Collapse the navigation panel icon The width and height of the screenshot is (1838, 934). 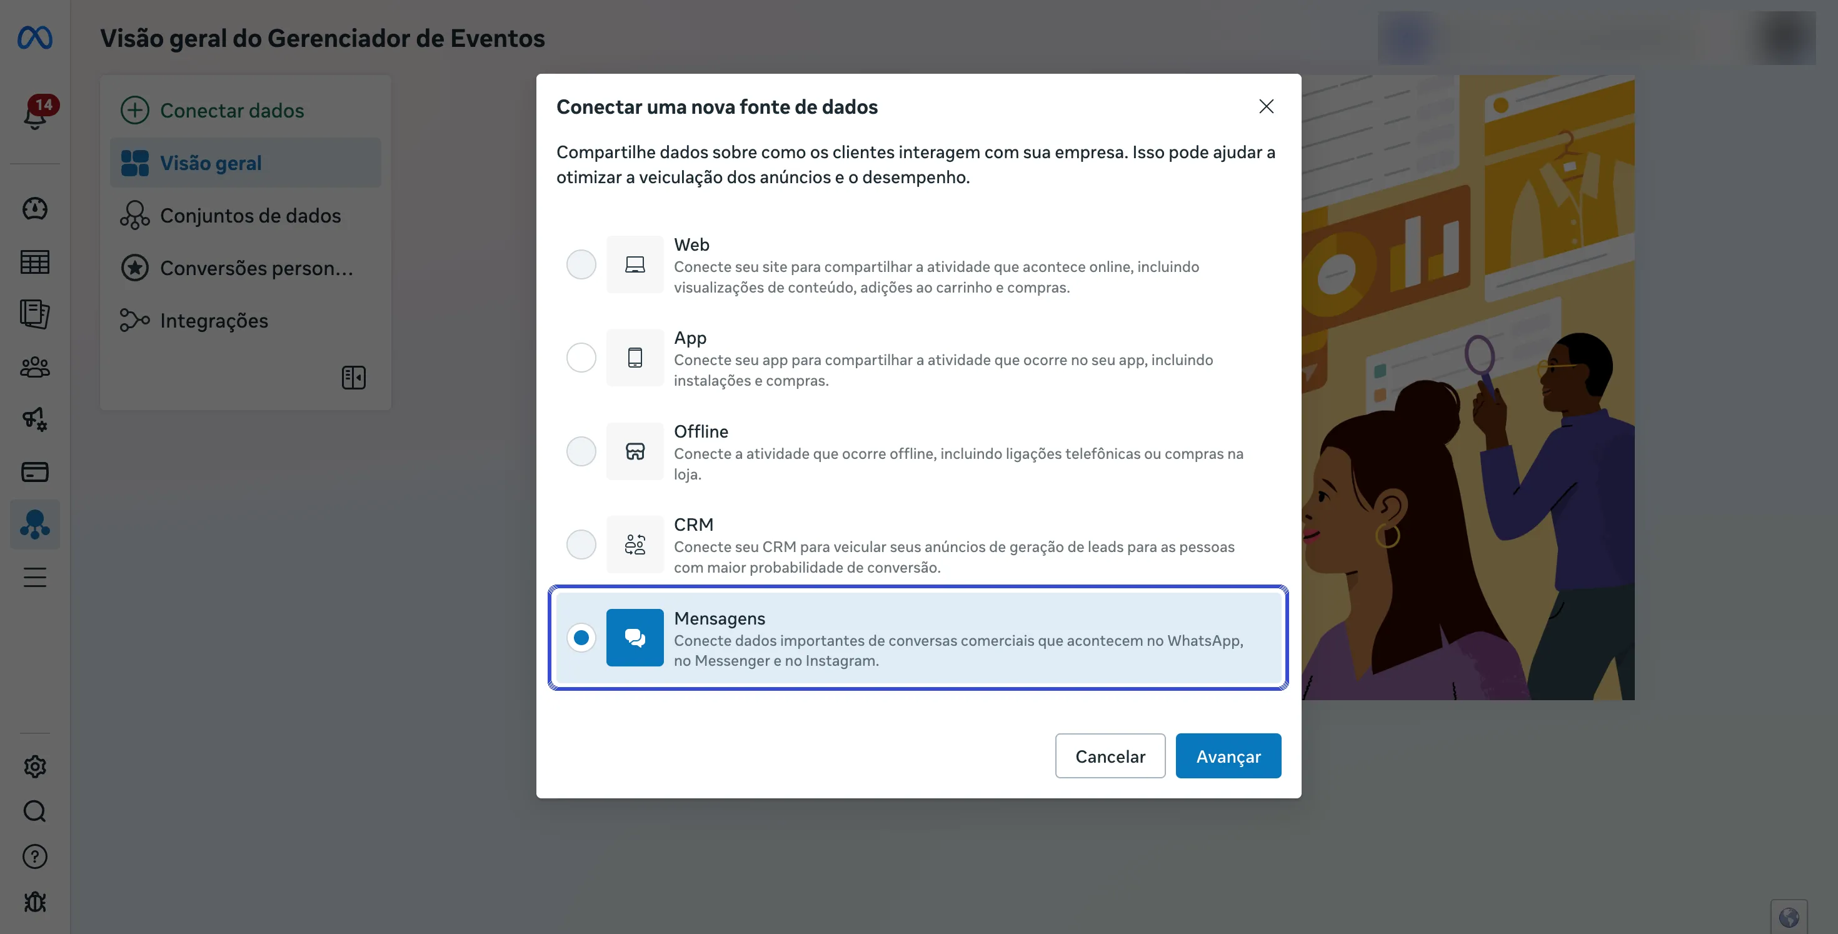(x=354, y=378)
